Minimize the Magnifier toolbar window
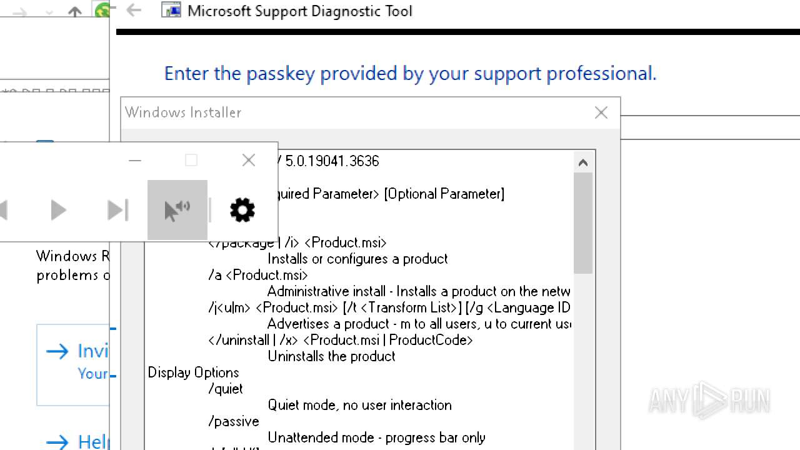 point(135,161)
